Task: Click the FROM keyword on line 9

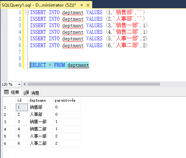Action: 59,65
